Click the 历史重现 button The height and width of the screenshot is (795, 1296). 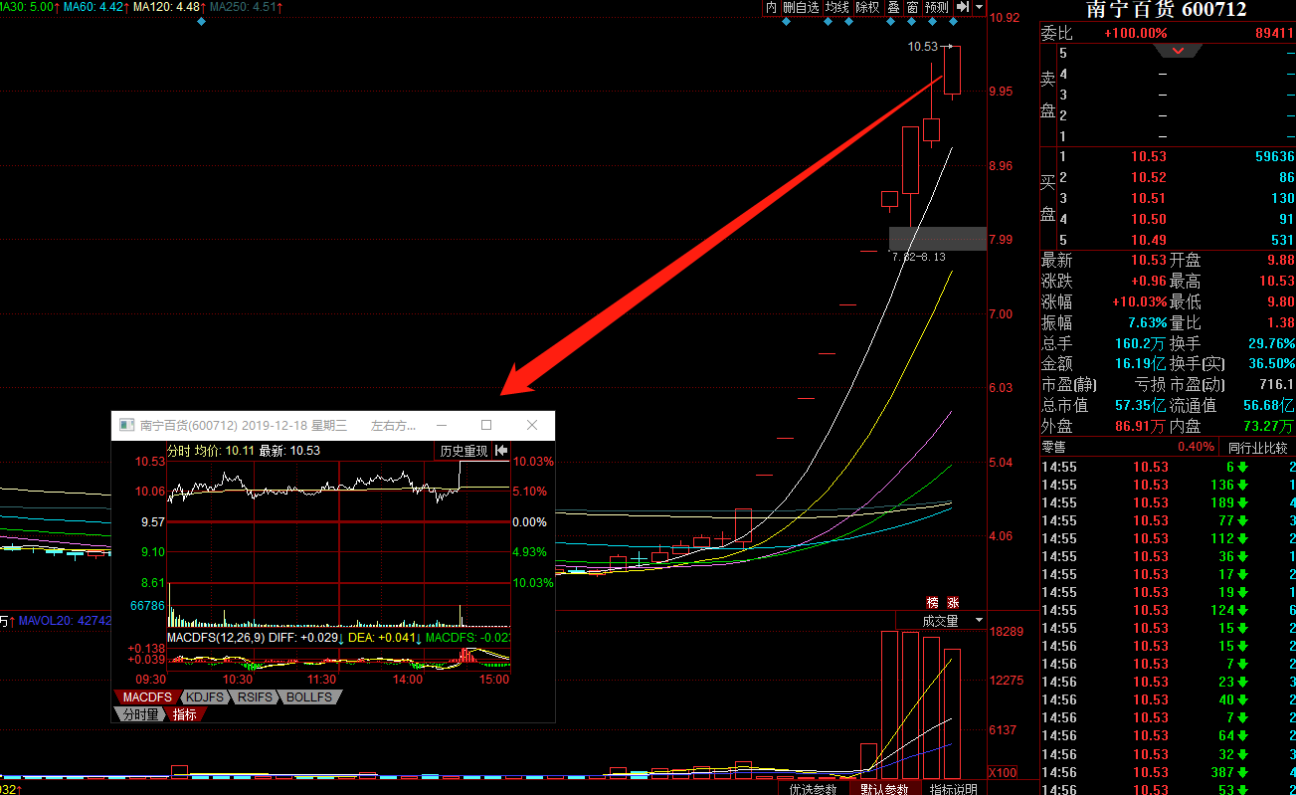tap(464, 451)
